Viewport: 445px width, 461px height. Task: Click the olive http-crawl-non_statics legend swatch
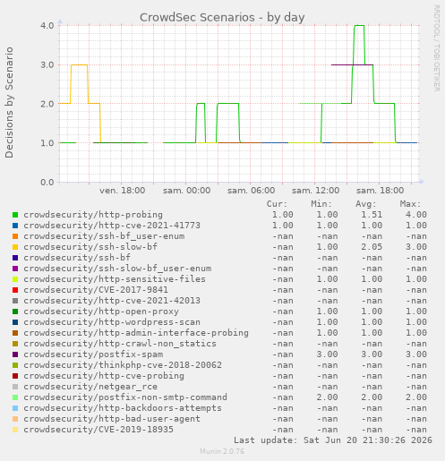[15, 344]
